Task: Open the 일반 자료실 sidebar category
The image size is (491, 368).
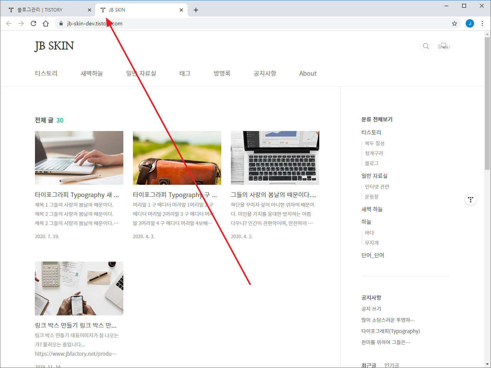Action: (x=375, y=176)
